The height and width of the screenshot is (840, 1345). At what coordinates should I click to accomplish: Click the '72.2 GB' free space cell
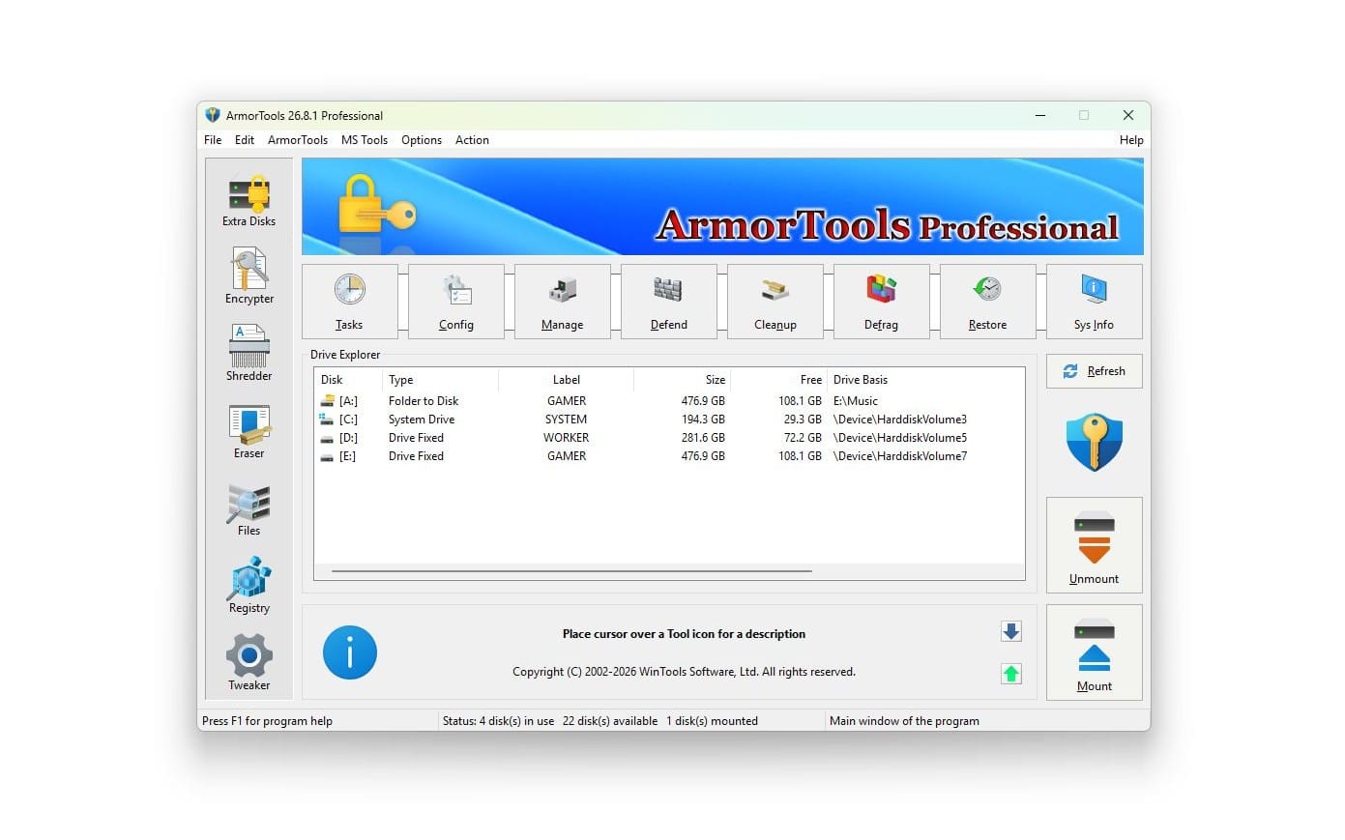tap(803, 438)
